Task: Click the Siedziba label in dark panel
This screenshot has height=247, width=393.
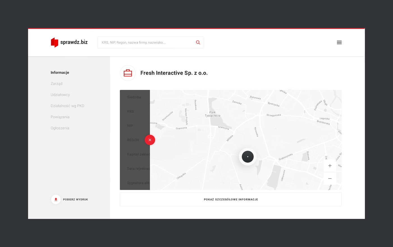Action: 134,97
